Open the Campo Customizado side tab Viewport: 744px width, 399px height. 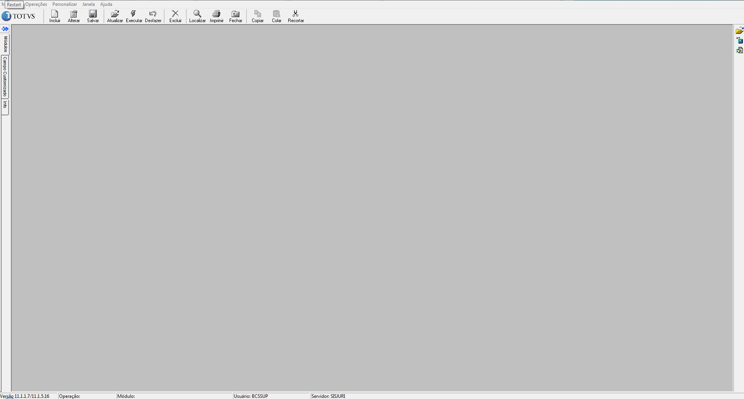(5, 77)
